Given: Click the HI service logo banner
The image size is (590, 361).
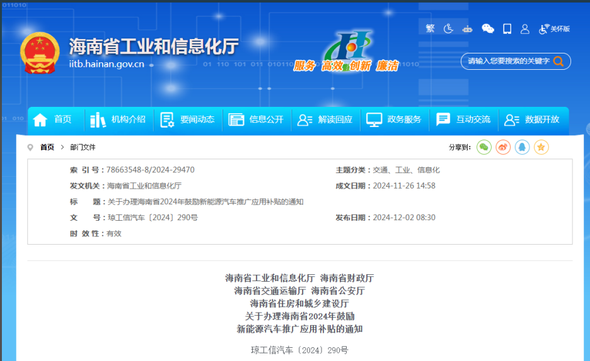Looking at the screenshot, I should (x=345, y=52).
